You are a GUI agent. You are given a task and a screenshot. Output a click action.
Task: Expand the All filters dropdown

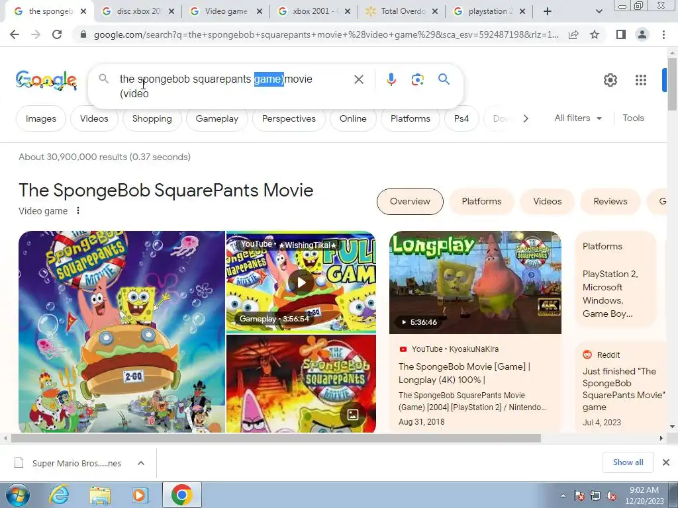(x=578, y=118)
